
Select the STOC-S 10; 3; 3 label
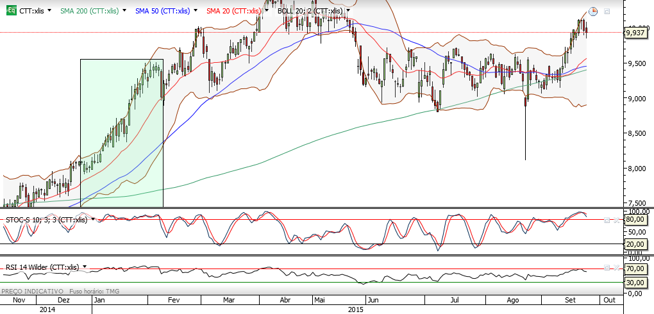click(x=46, y=219)
